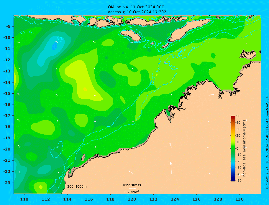Click latitude label '-18' on y-axis
Image resolution: width=269 pixels, height=205 pixels.
tap(7, 127)
